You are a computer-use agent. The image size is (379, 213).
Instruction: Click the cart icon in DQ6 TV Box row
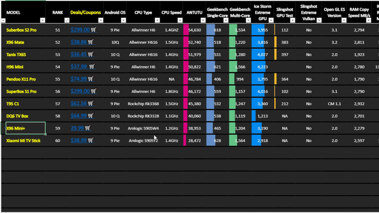tap(91, 116)
